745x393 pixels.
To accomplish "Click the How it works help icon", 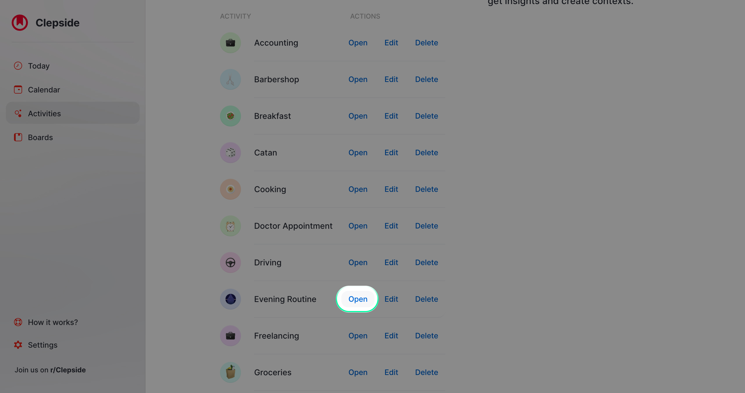I will 18,322.
